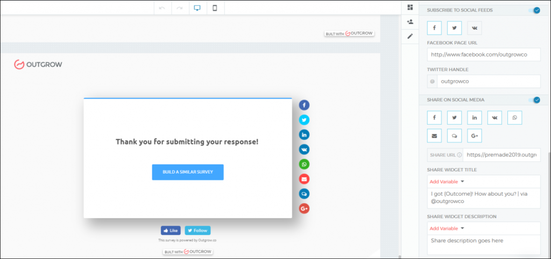The width and height of the screenshot is (551, 259).
Task: Click the Twitter Handle input field
Action: coord(488,81)
